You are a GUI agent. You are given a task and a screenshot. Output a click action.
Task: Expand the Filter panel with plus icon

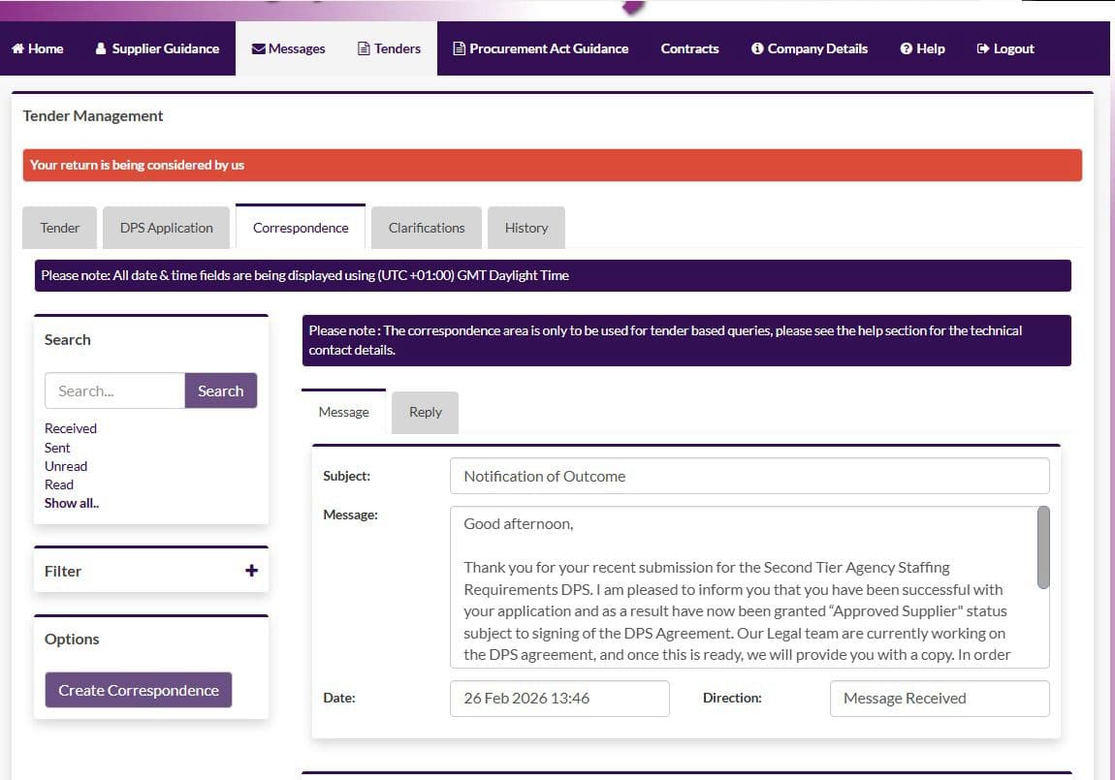pyautogui.click(x=251, y=571)
